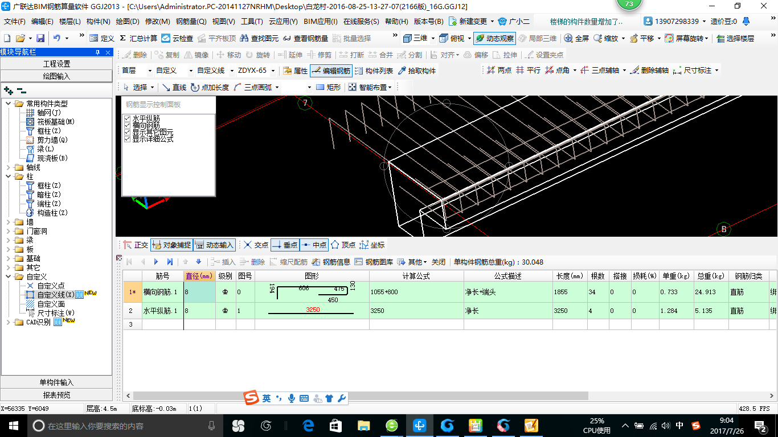Image resolution: width=778 pixels, height=437 pixels.
Task: Toggle 横向钢筋 checkbox
Action: click(128, 125)
